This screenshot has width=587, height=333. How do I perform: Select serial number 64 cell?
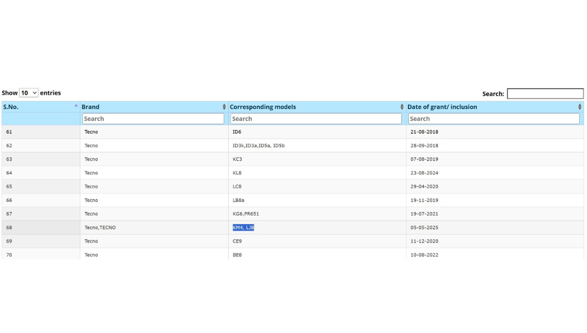click(41, 173)
